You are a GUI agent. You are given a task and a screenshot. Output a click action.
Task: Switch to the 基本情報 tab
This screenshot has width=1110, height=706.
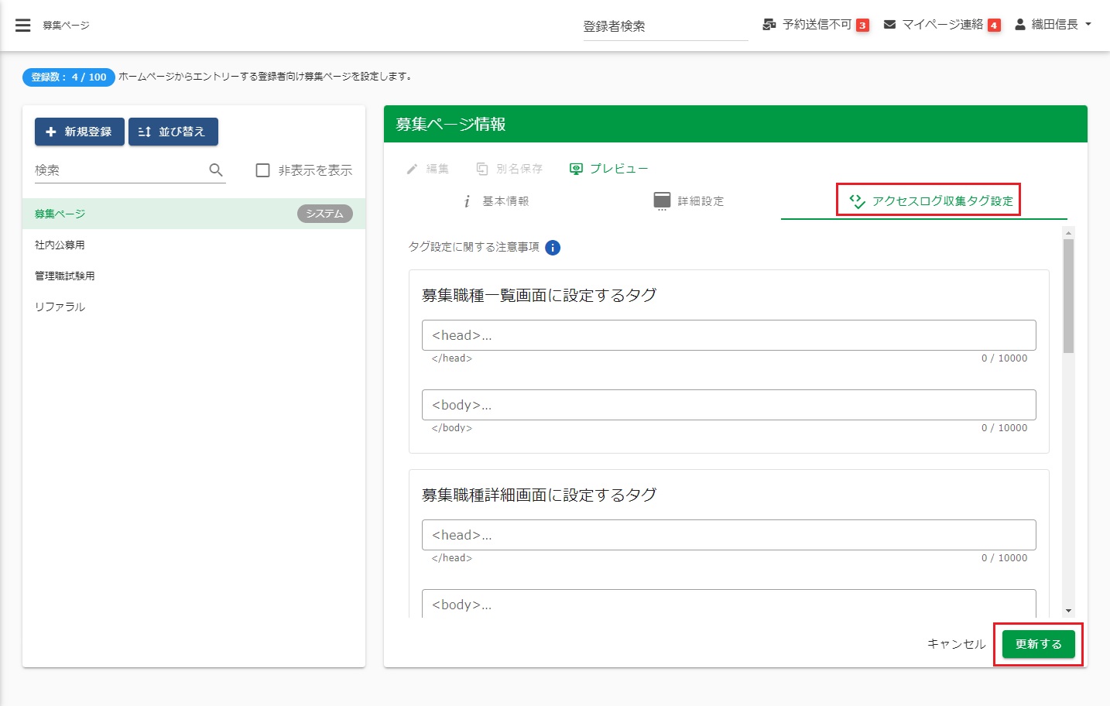(x=496, y=201)
